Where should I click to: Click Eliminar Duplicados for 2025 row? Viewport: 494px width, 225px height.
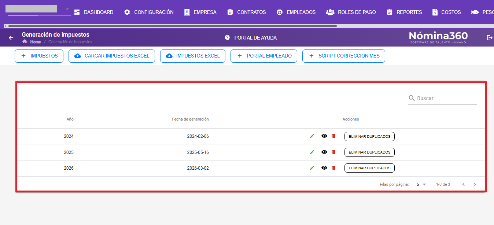[x=369, y=152]
